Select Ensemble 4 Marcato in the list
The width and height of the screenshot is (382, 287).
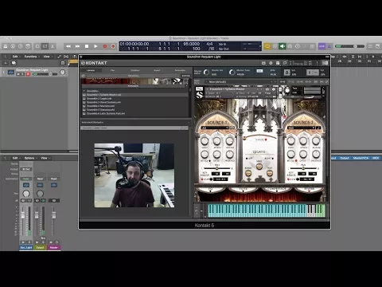(x=136, y=106)
